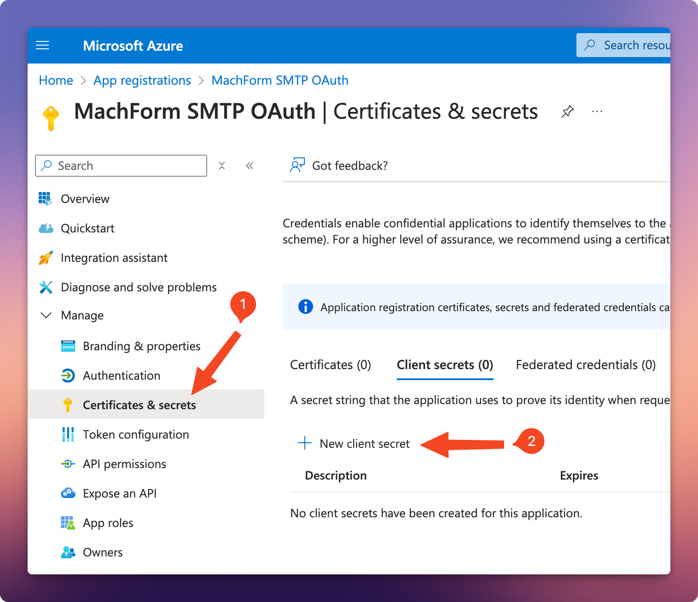Click the Integration assistant rocket icon
698x602 pixels.
click(46, 258)
